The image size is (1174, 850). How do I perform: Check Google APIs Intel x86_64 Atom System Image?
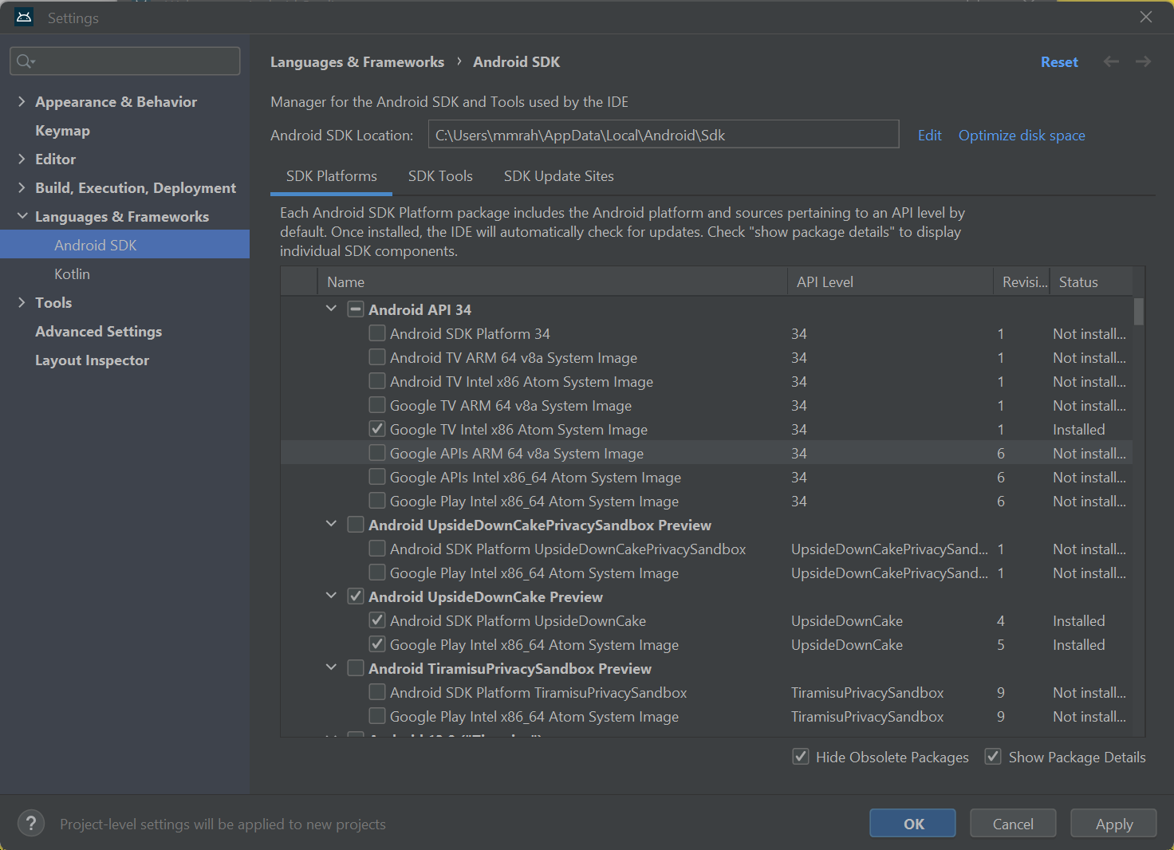click(x=377, y=477)
